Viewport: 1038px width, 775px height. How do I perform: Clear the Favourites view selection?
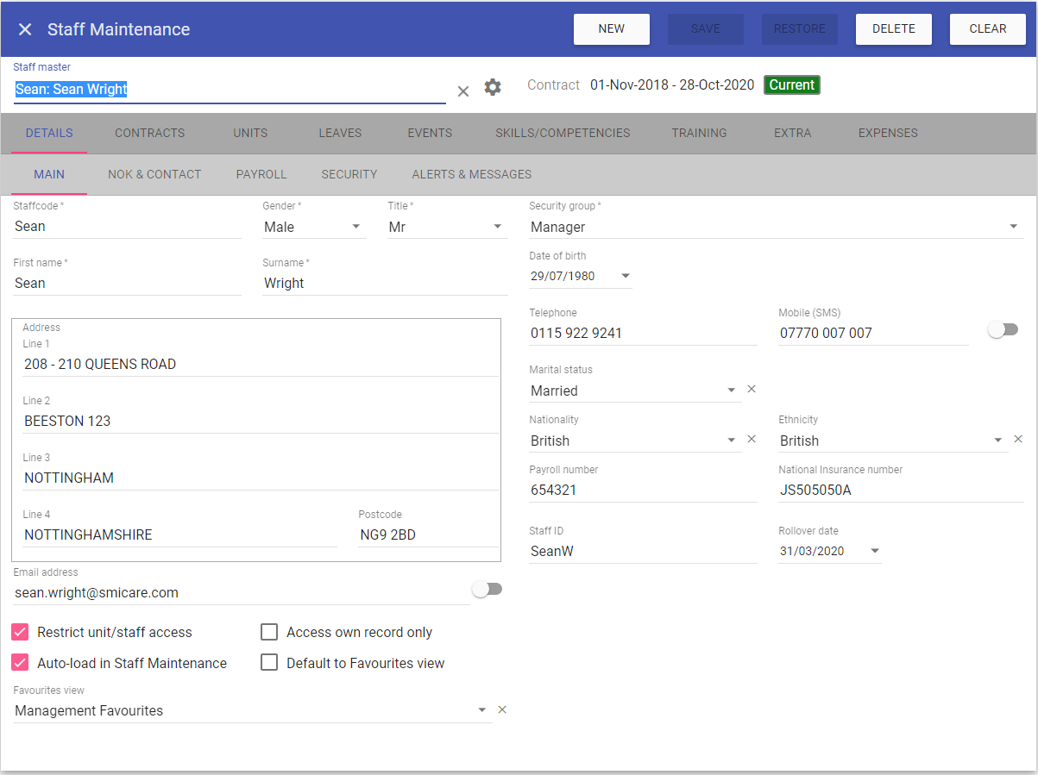click(502, 710)
